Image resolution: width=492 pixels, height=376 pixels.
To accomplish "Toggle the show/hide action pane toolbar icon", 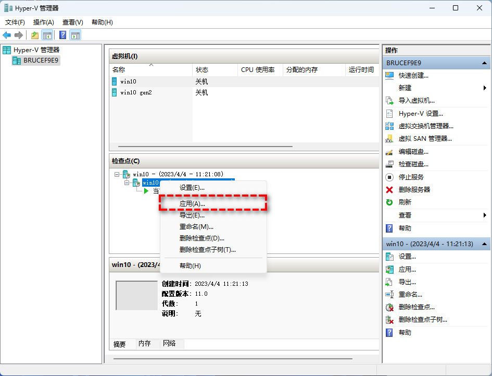I will [75, 35].
